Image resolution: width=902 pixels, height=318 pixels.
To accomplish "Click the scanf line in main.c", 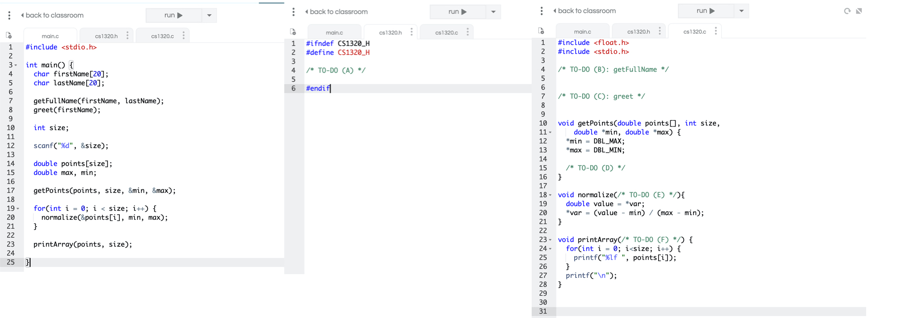I will pos(71,146).
